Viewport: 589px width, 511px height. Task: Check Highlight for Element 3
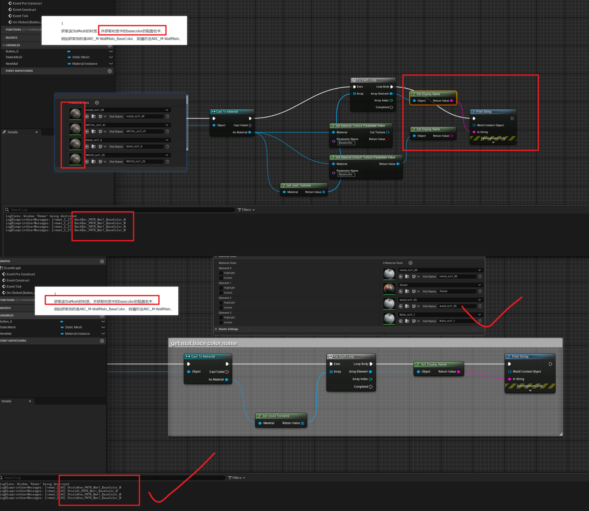(221, 317)
